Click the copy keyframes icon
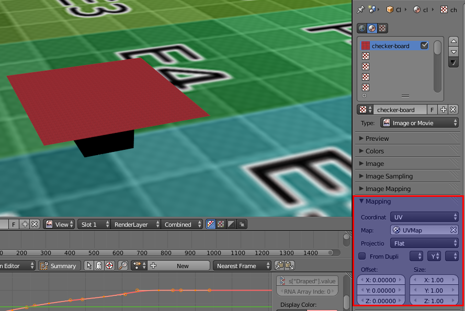Screen dimensions: 465x311 tap(279, 266)
